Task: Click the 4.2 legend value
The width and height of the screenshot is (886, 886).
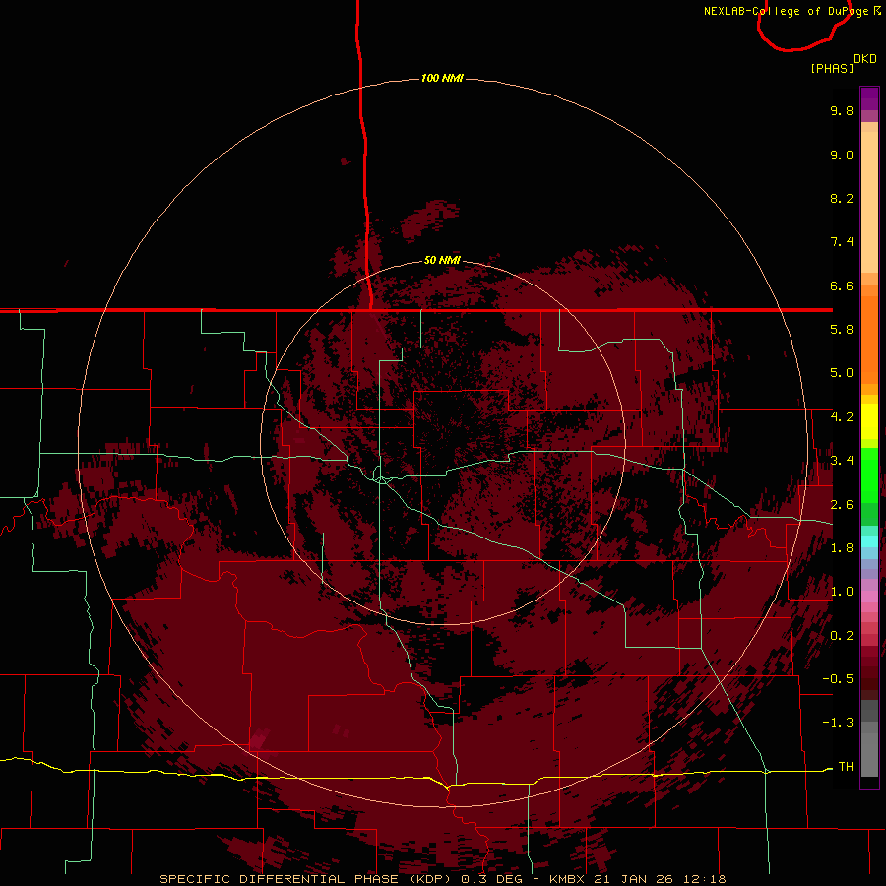Action: click(842, 417)
